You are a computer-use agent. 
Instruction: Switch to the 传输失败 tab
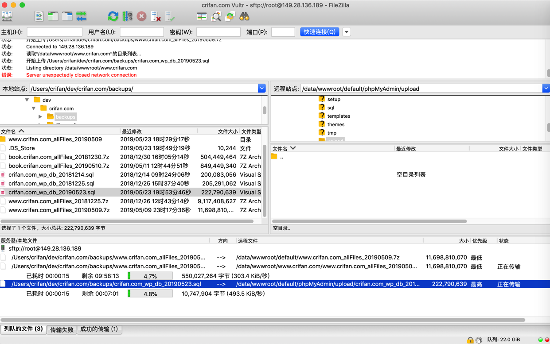pyautogui.click(x=62, y=329)
